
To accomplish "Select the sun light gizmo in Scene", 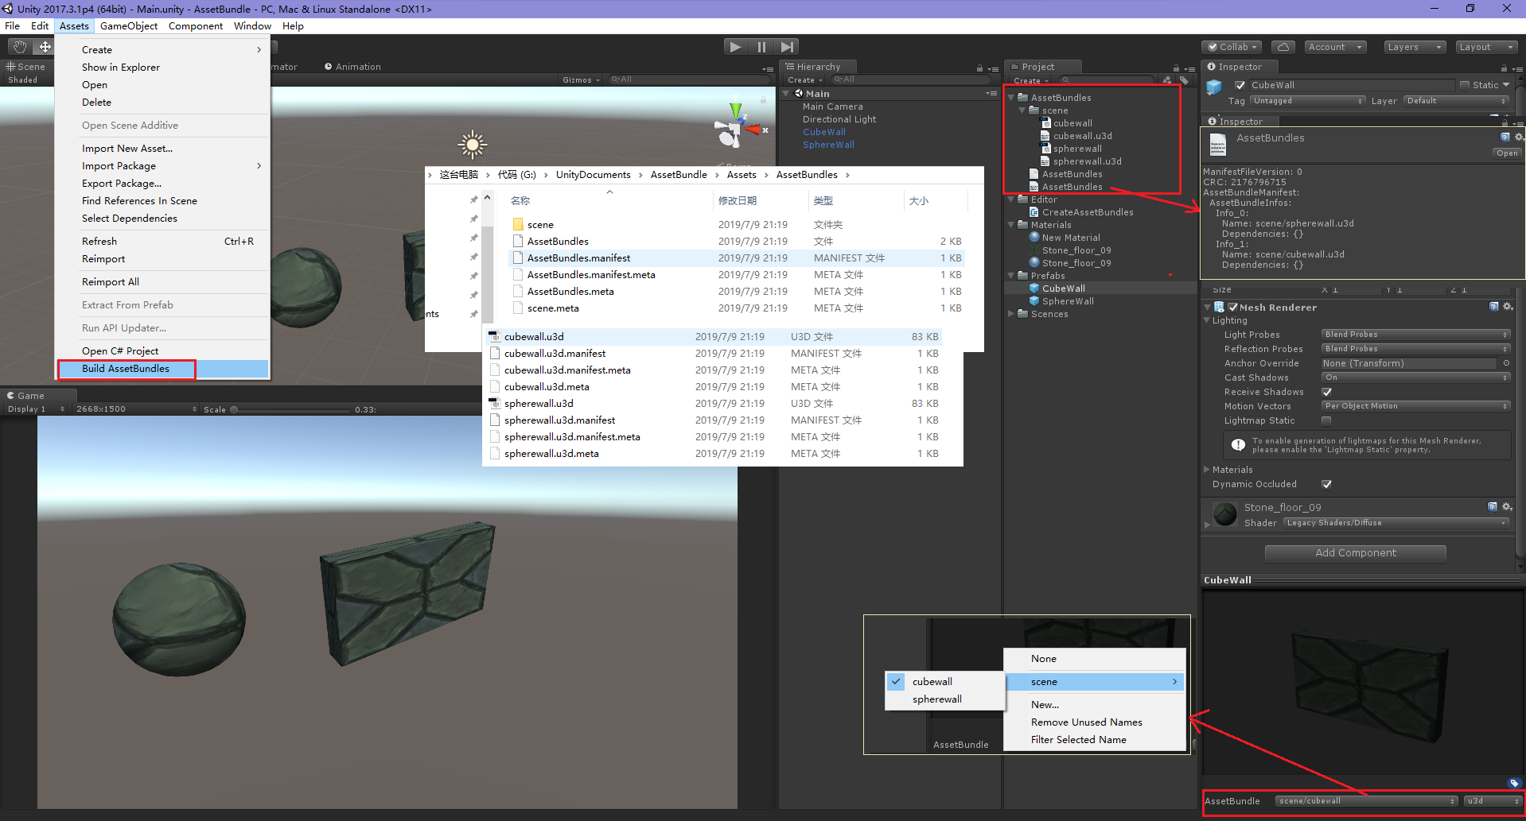I will tap(473, 145).
